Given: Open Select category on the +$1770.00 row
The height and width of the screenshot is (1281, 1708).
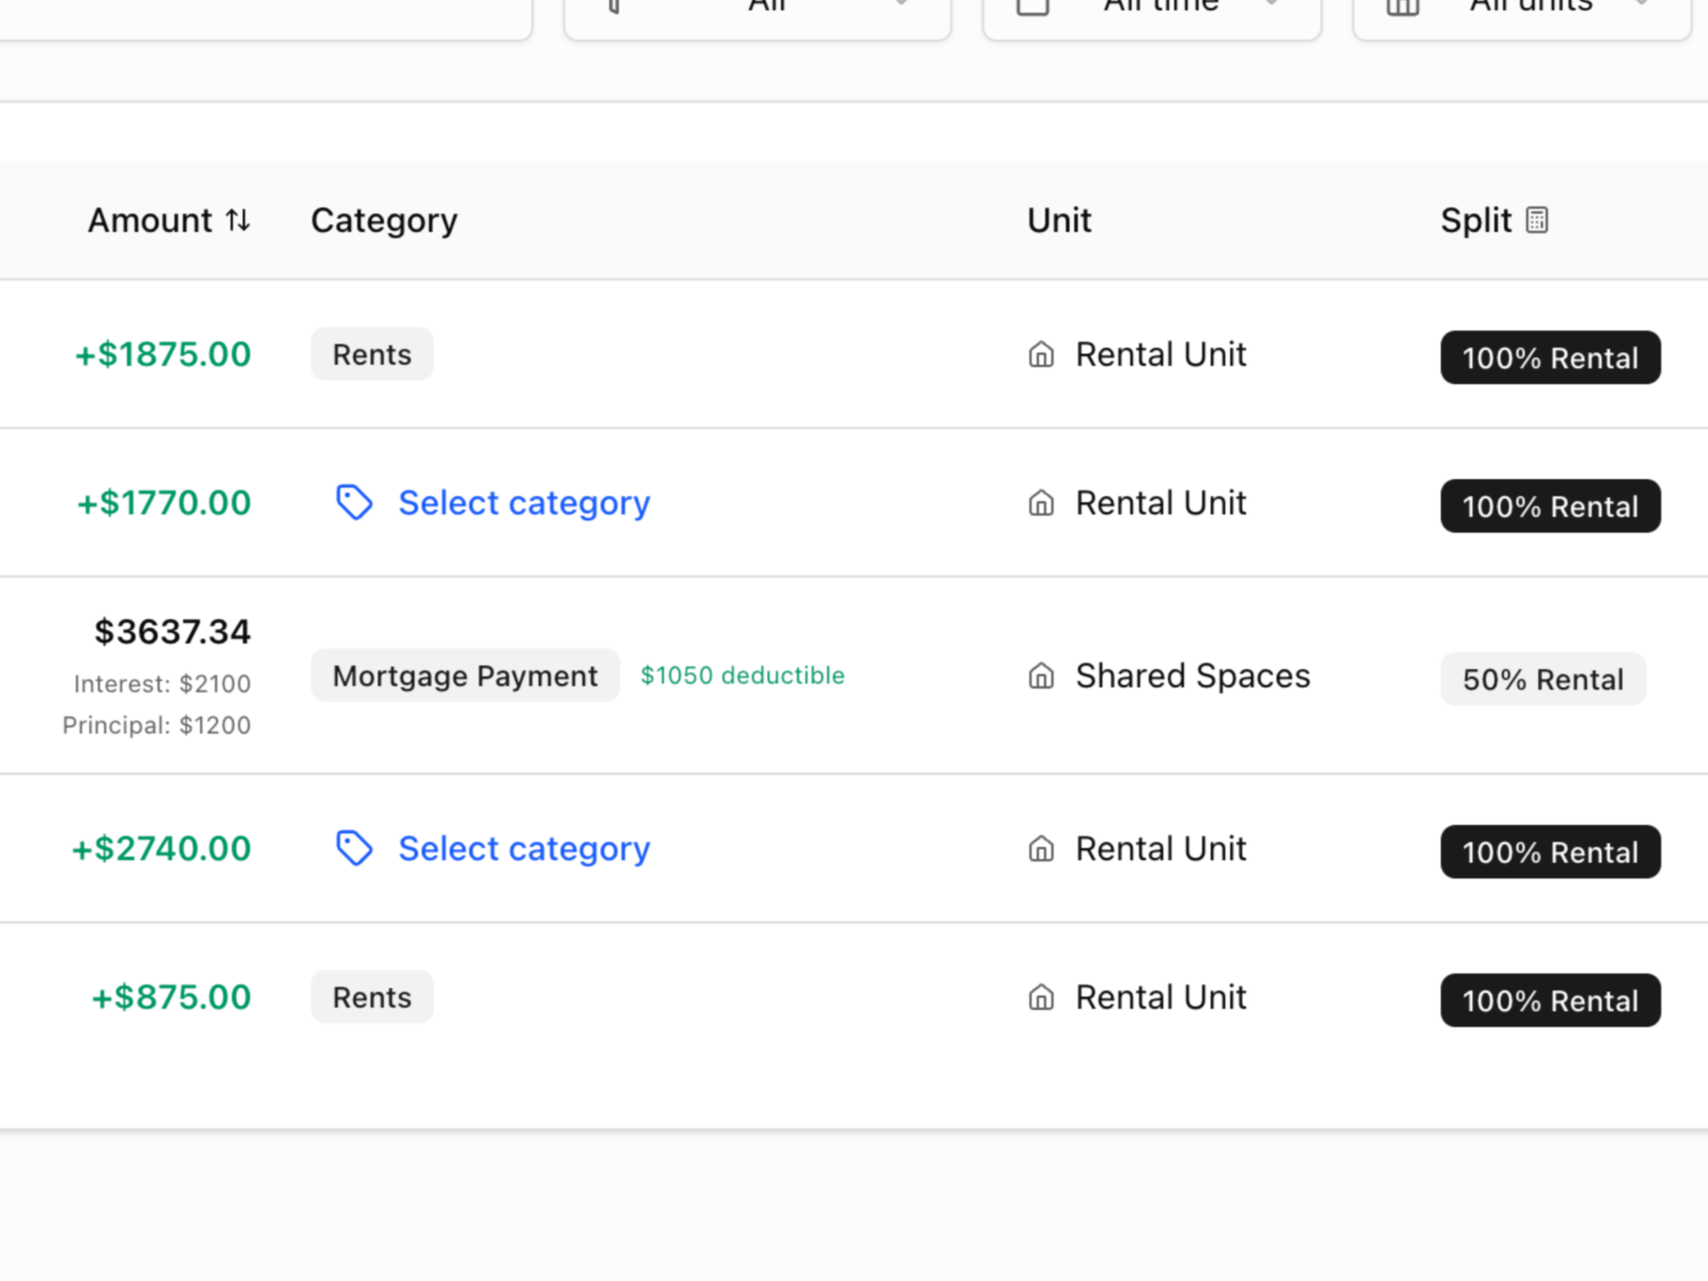Looking at the screenshot, I should (x=523, y=504).
